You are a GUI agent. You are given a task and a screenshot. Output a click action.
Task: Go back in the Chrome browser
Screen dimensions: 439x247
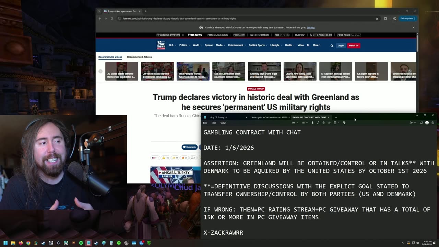(99, 19)
